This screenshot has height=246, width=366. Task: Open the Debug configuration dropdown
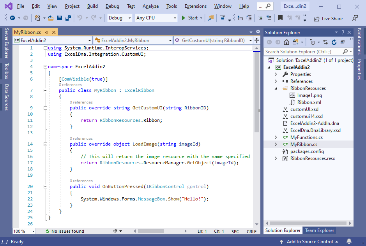(x=120, y=18)
